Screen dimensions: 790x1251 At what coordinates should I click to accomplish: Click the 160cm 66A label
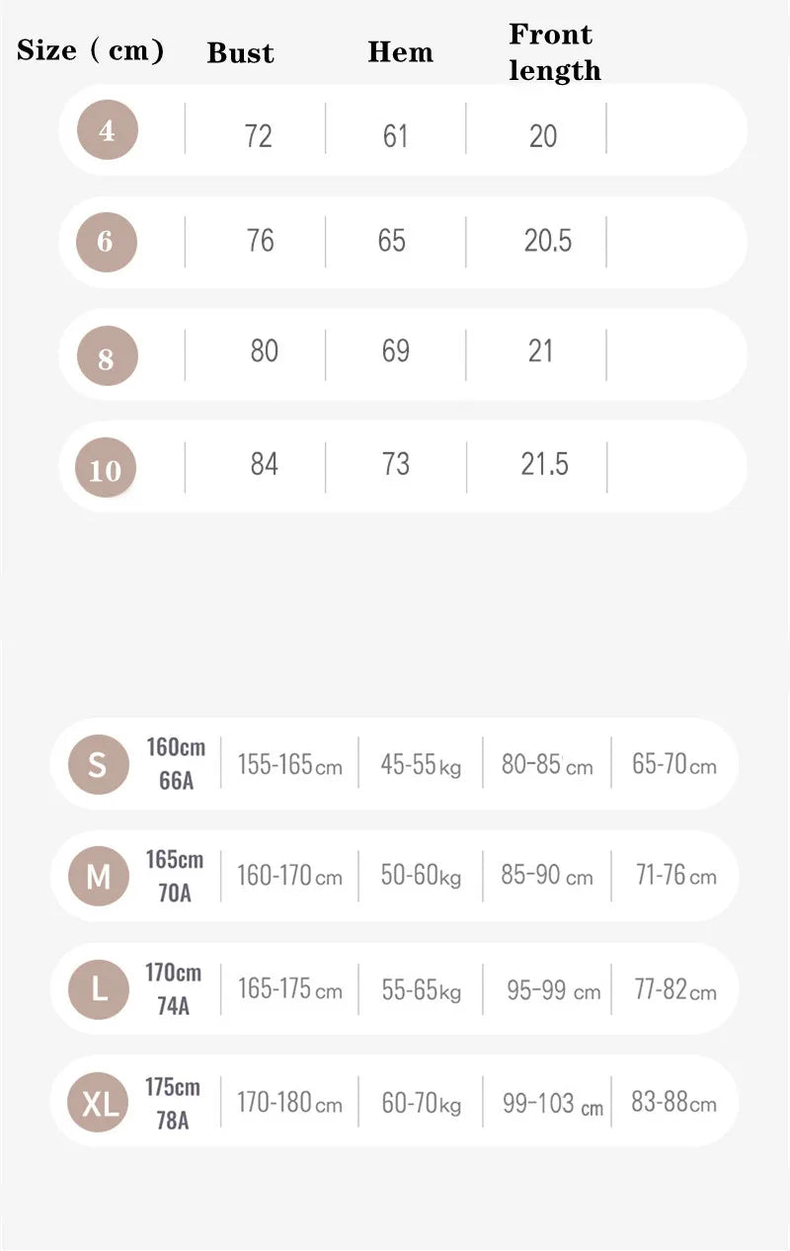[176, 764]
